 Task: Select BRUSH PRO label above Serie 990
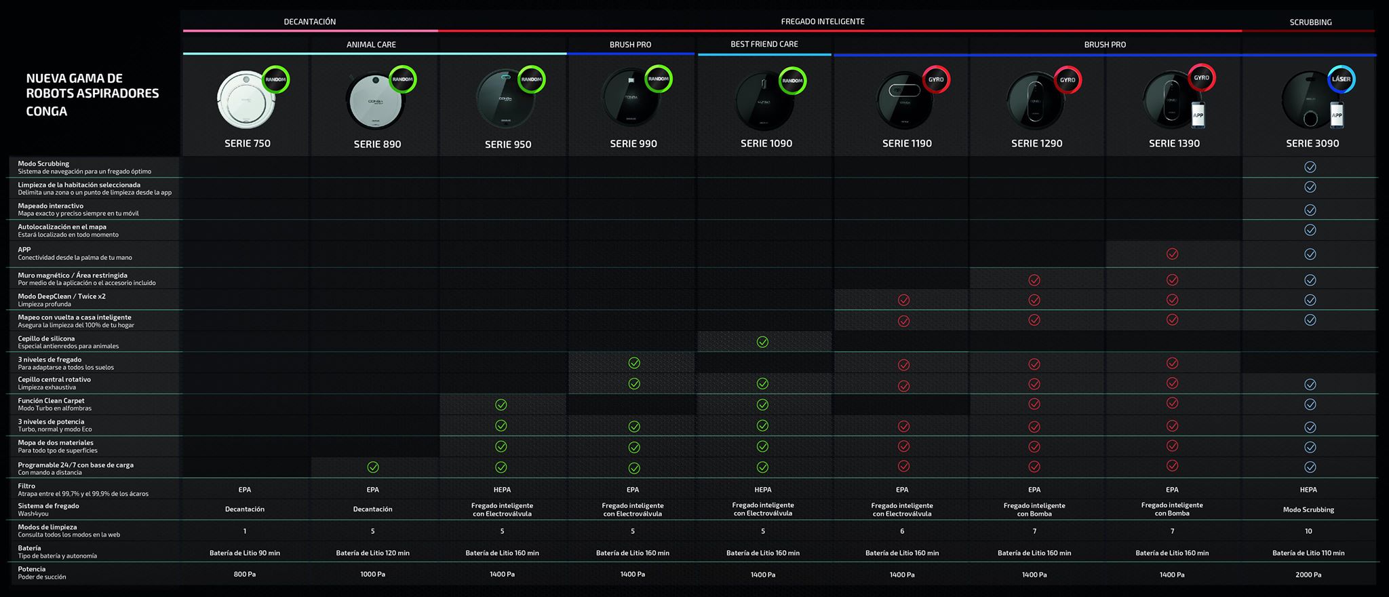point(630,45)
